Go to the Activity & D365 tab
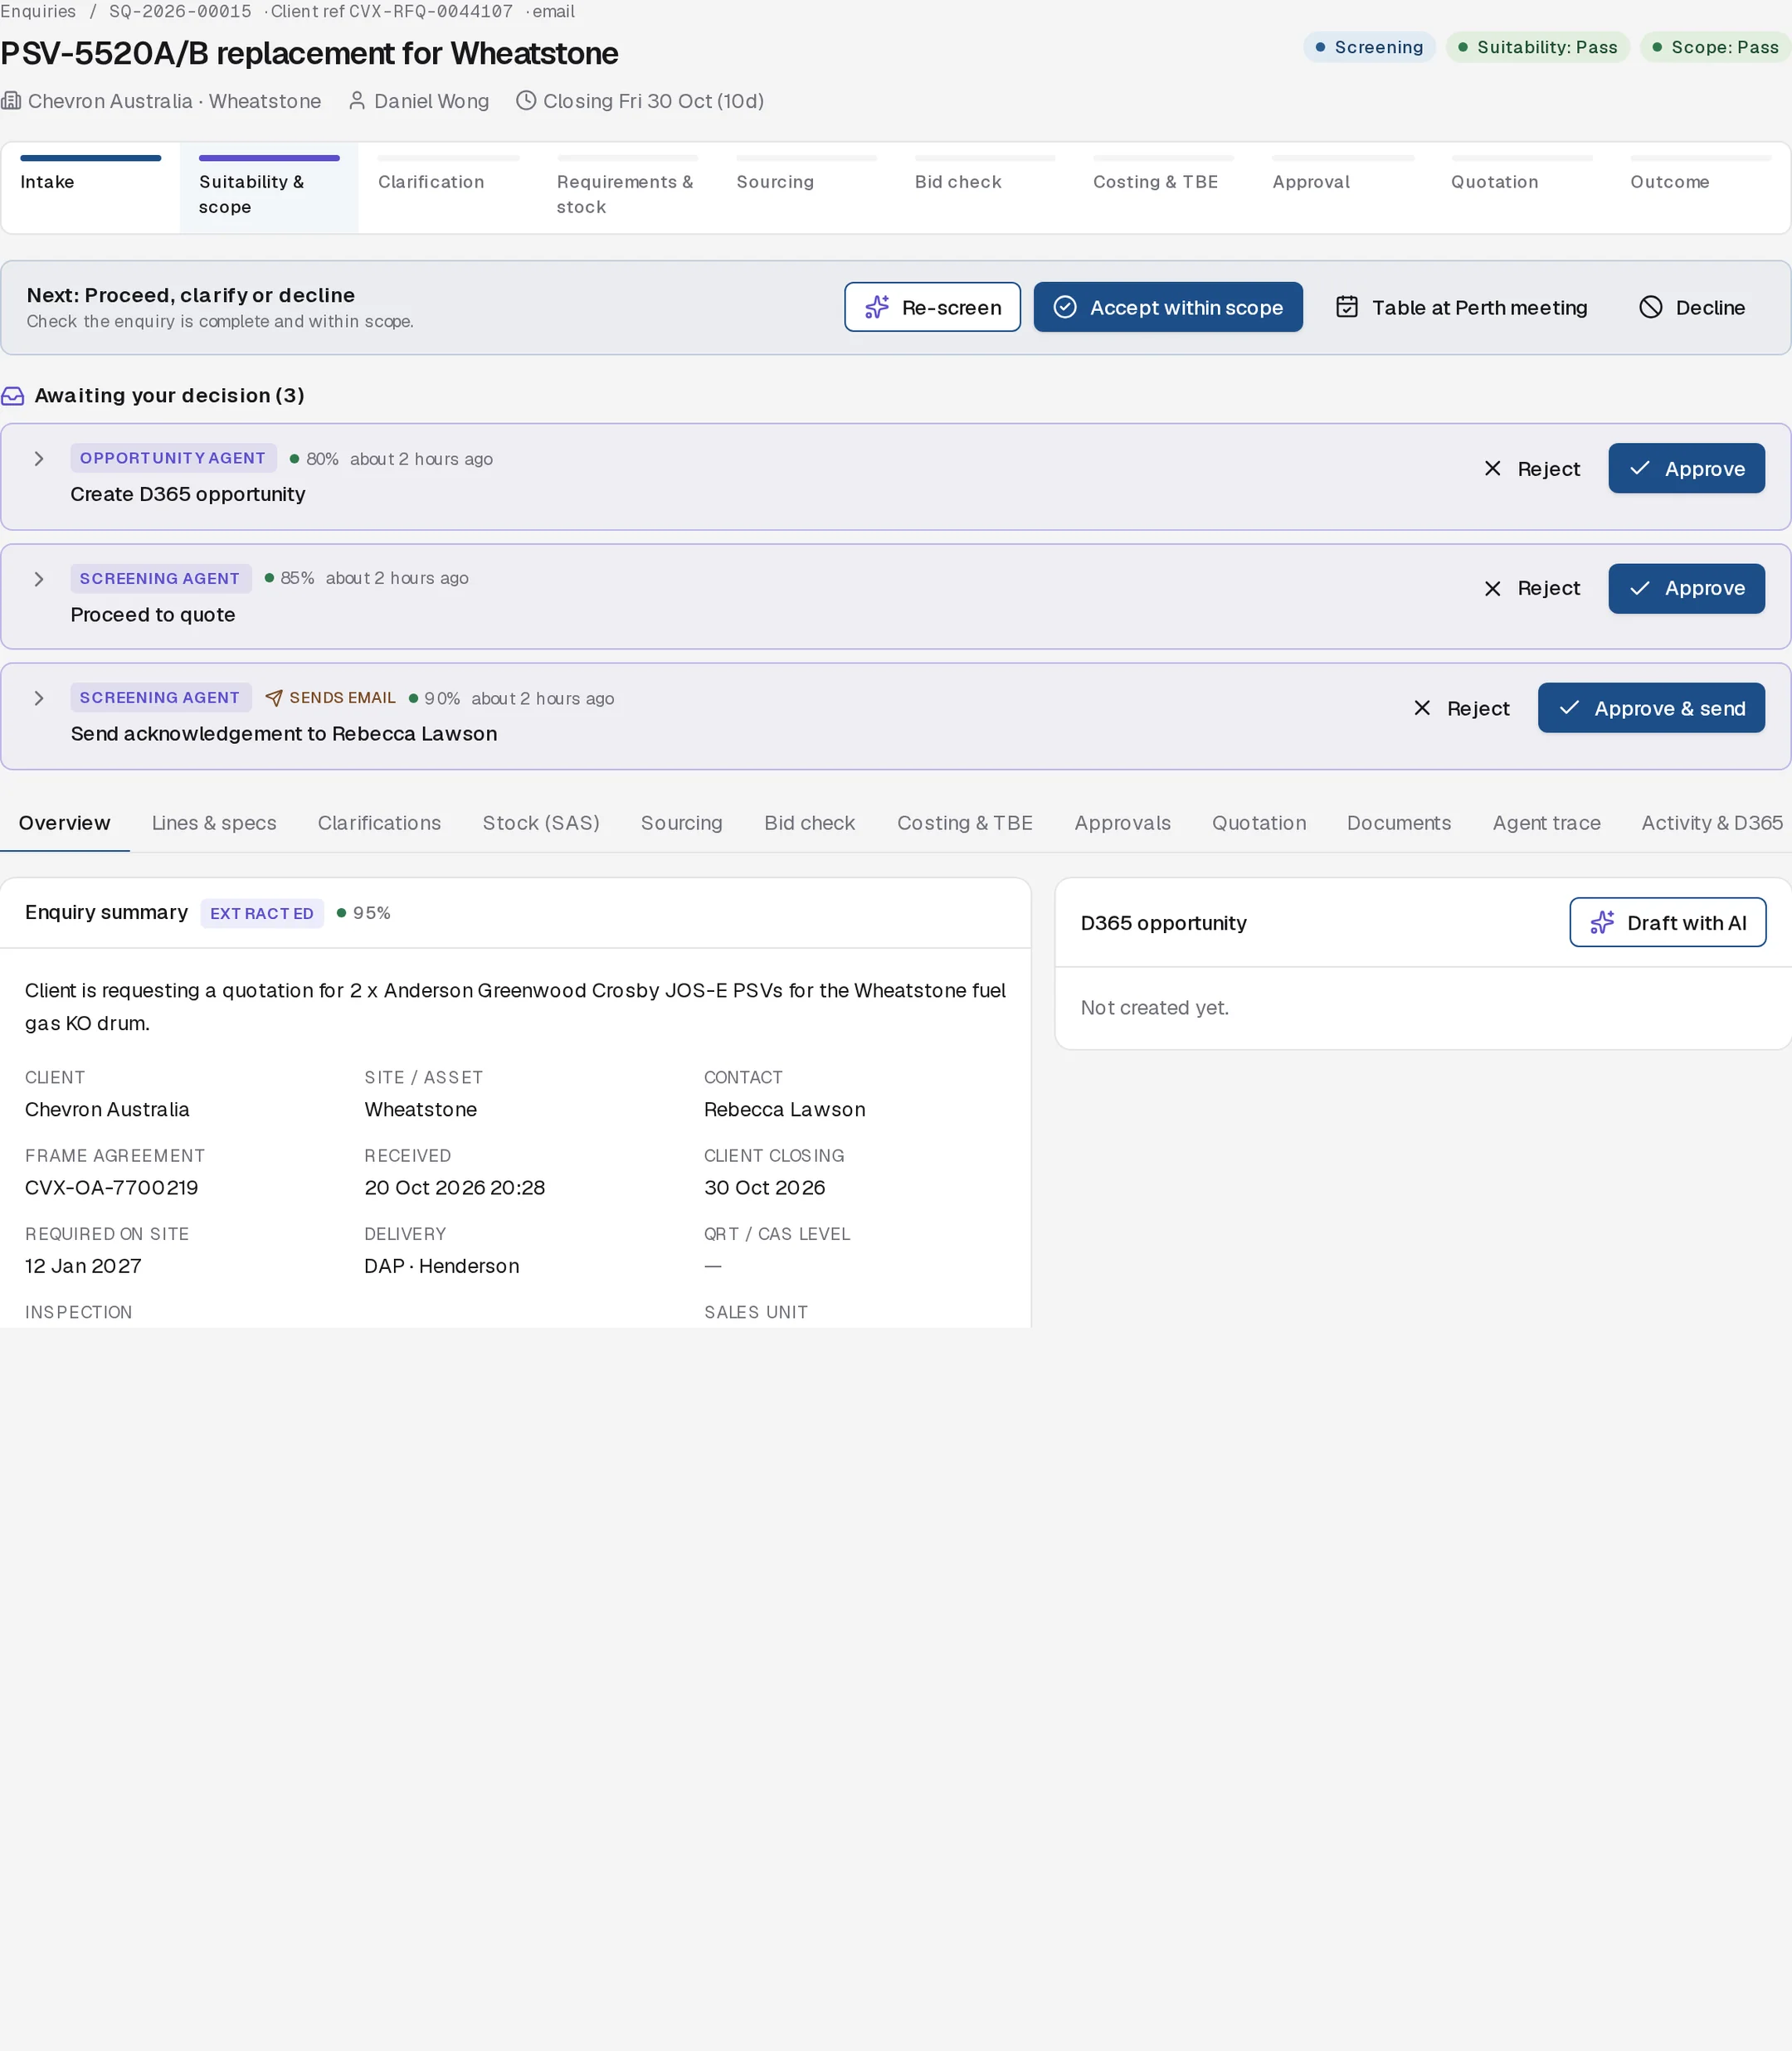This screenshot has height=2051, width=1792. pos(1711,823)
